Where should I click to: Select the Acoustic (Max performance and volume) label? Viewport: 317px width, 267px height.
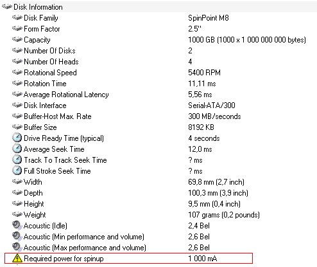point(85,248)
